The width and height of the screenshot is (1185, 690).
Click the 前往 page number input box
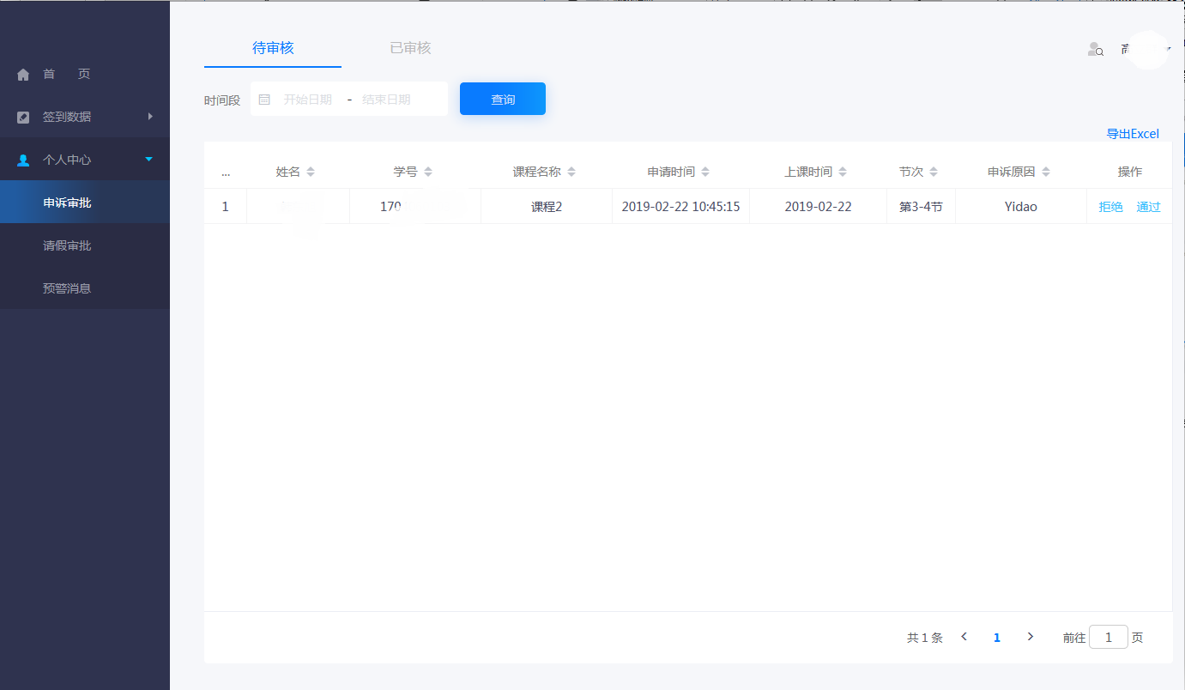tap(1109, 637)
